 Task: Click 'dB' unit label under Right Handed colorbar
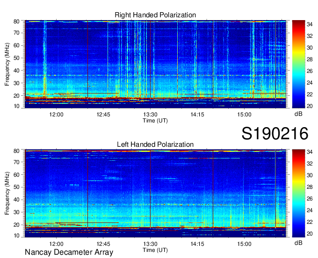click(298, 114)
